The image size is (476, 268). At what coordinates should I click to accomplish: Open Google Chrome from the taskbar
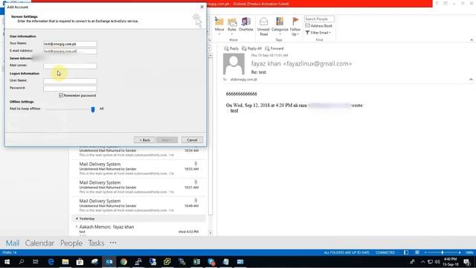coord(123,261)
